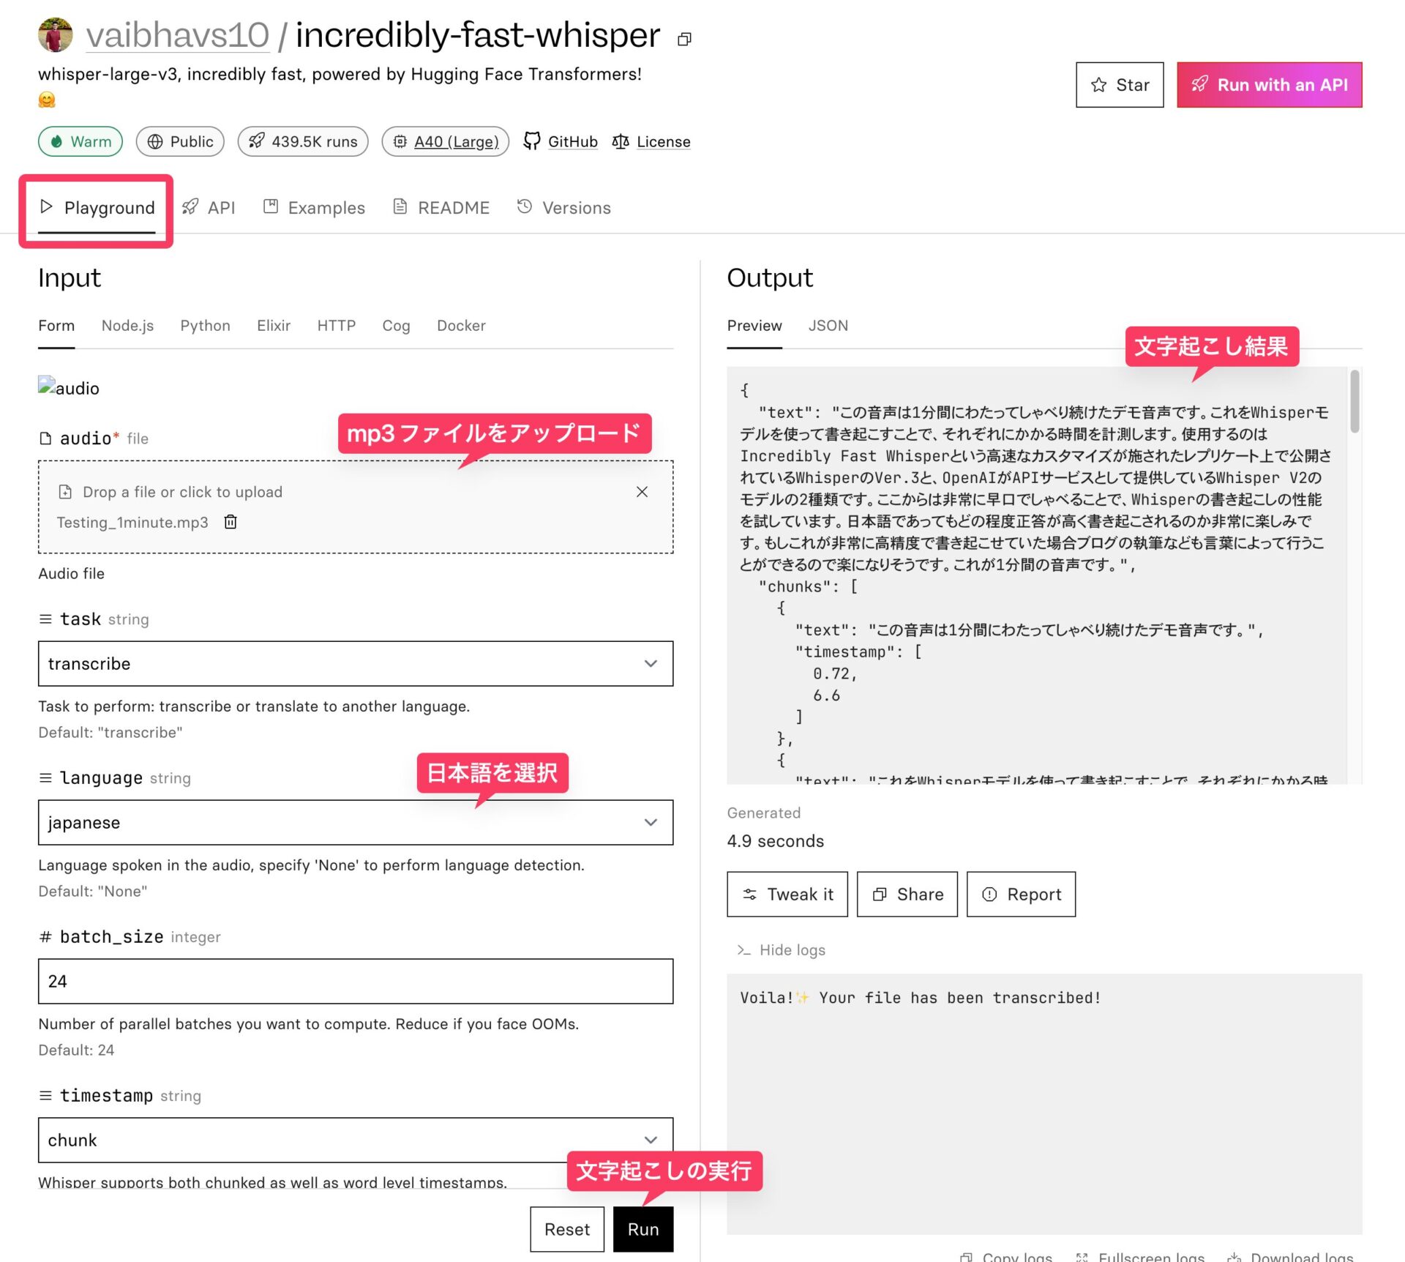
Task: Click the copy icon beside the model name
Action: pos(684,39)
